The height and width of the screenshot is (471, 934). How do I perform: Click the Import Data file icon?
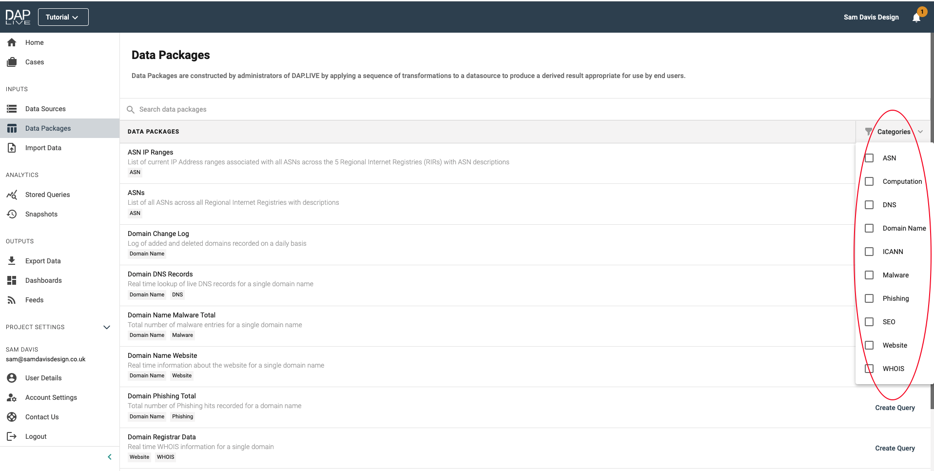12,148
